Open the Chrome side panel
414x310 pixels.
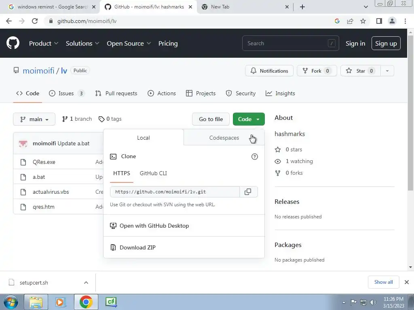(x=379, y=21)
